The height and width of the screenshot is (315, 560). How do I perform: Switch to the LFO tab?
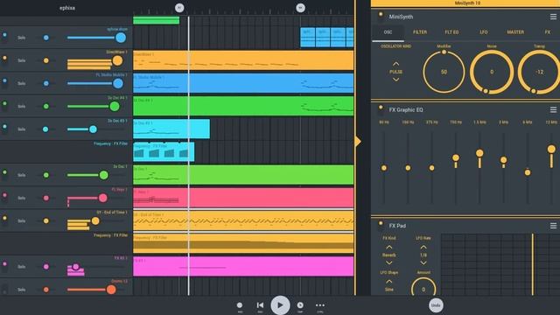tap(484, 32)
